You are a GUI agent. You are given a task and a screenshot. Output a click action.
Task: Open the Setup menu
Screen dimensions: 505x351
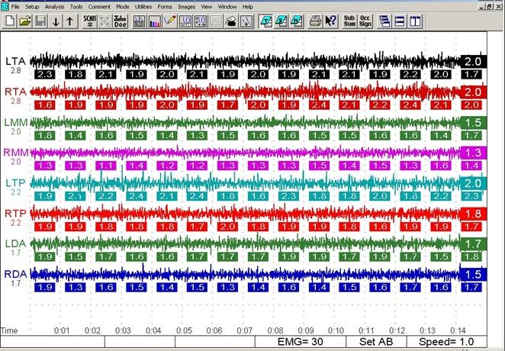[x=32, y=6]
